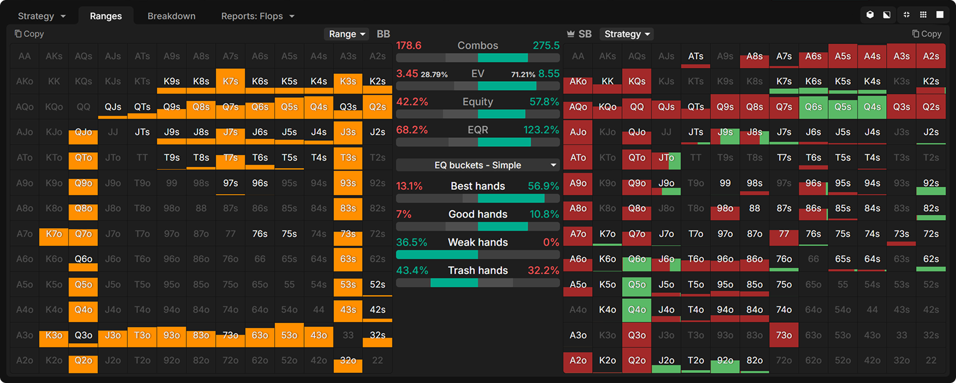The width and height of the screenshot is (956, 383).
Task: Switch to the Breakdown tab
Action: pos(171,16)
